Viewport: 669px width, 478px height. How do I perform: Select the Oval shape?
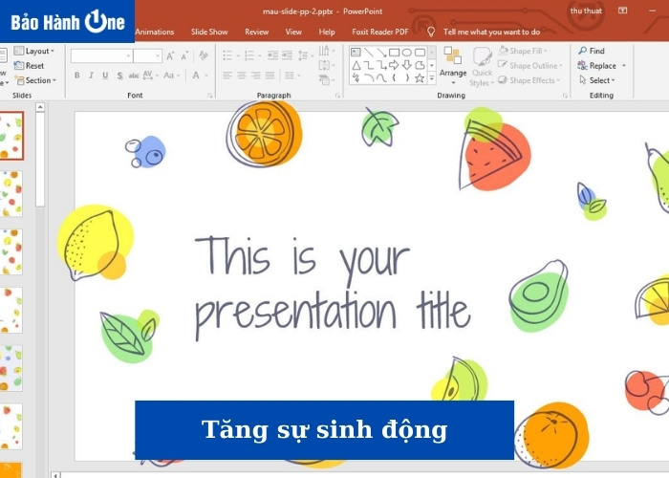[407, 53]
